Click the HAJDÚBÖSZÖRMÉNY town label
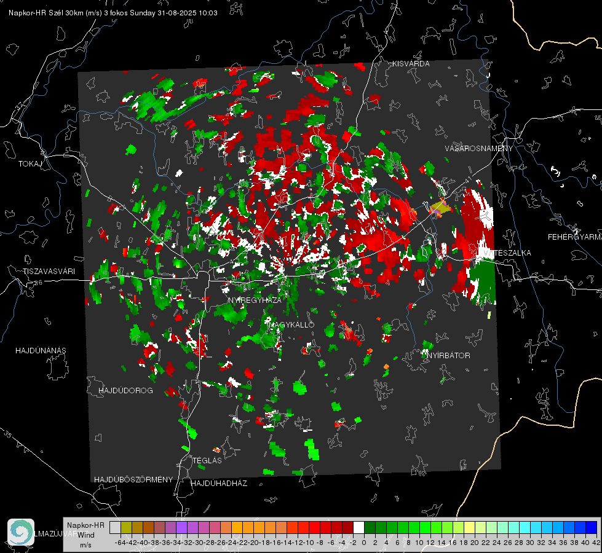 pos(133,480)
